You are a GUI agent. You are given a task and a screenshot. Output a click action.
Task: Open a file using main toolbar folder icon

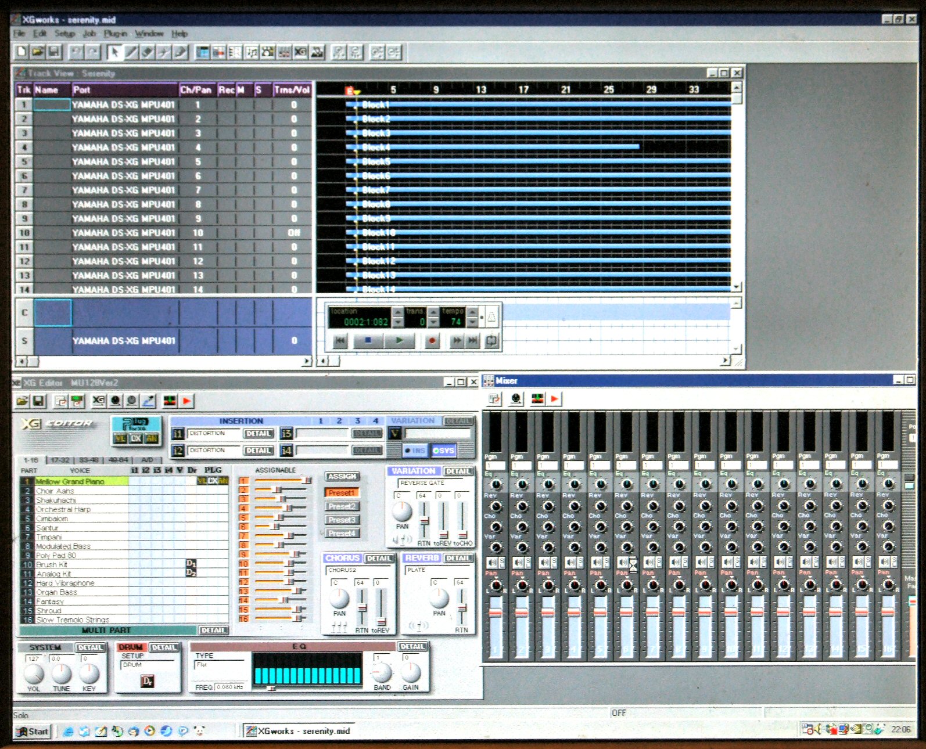point(38,52)
